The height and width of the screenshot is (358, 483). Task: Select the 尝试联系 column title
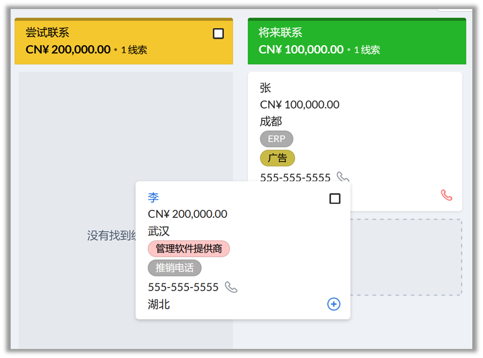click(47, 32)
